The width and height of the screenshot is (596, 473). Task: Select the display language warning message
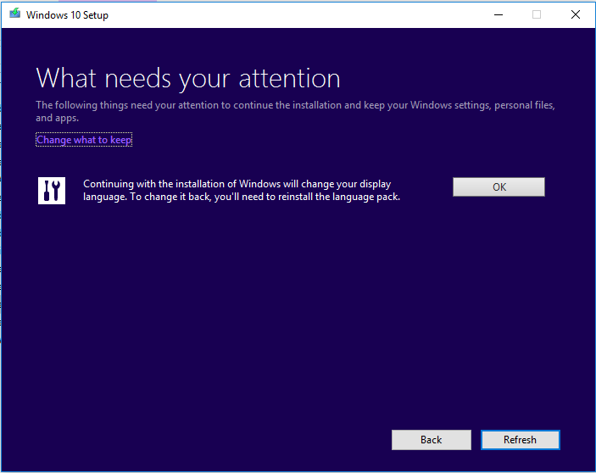(241, 191)
